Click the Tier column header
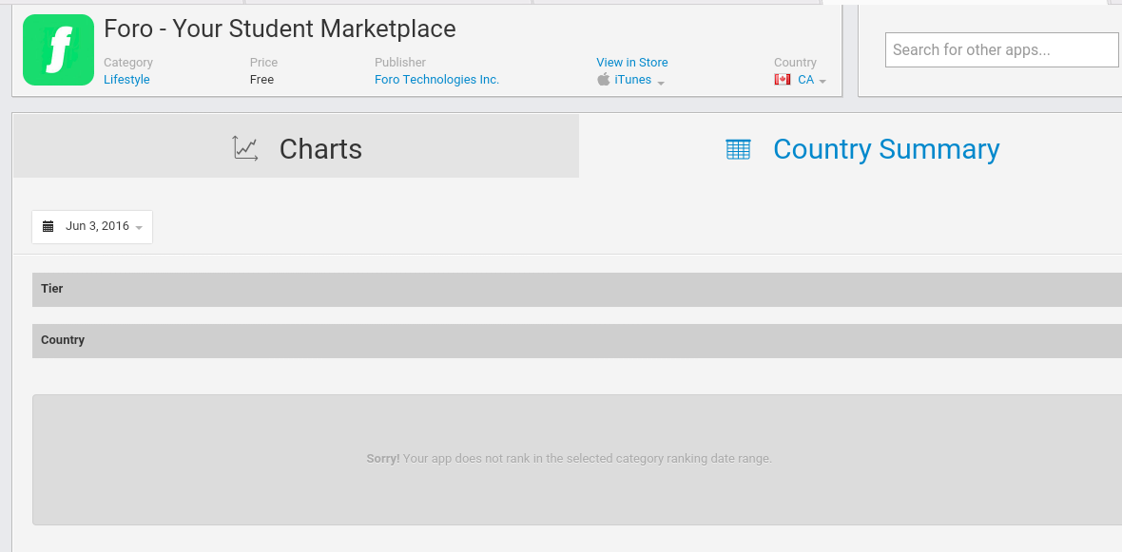 52,289
